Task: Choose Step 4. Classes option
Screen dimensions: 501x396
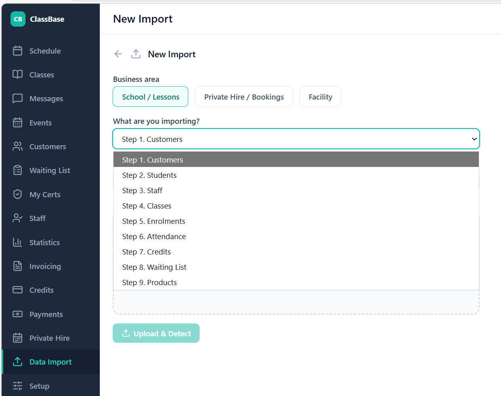Action: pyautogui.click(x=296, y=206)
